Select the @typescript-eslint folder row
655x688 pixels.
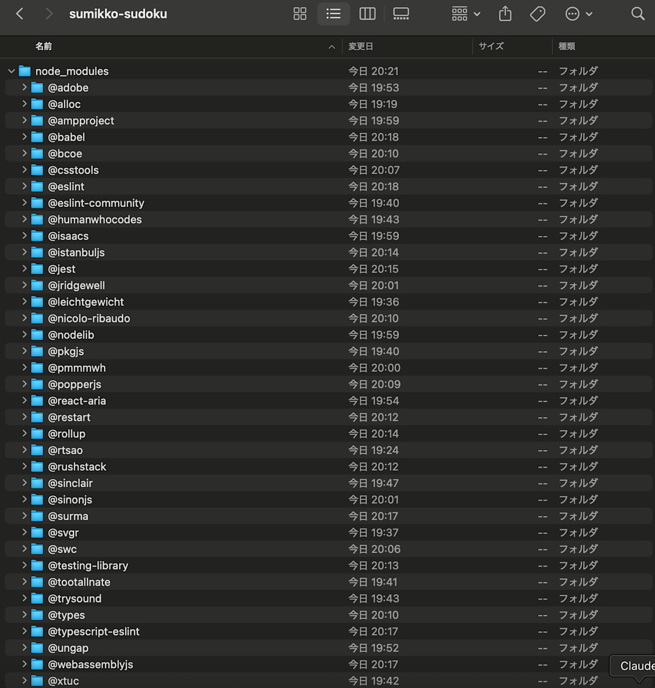[x=329, y=631]
